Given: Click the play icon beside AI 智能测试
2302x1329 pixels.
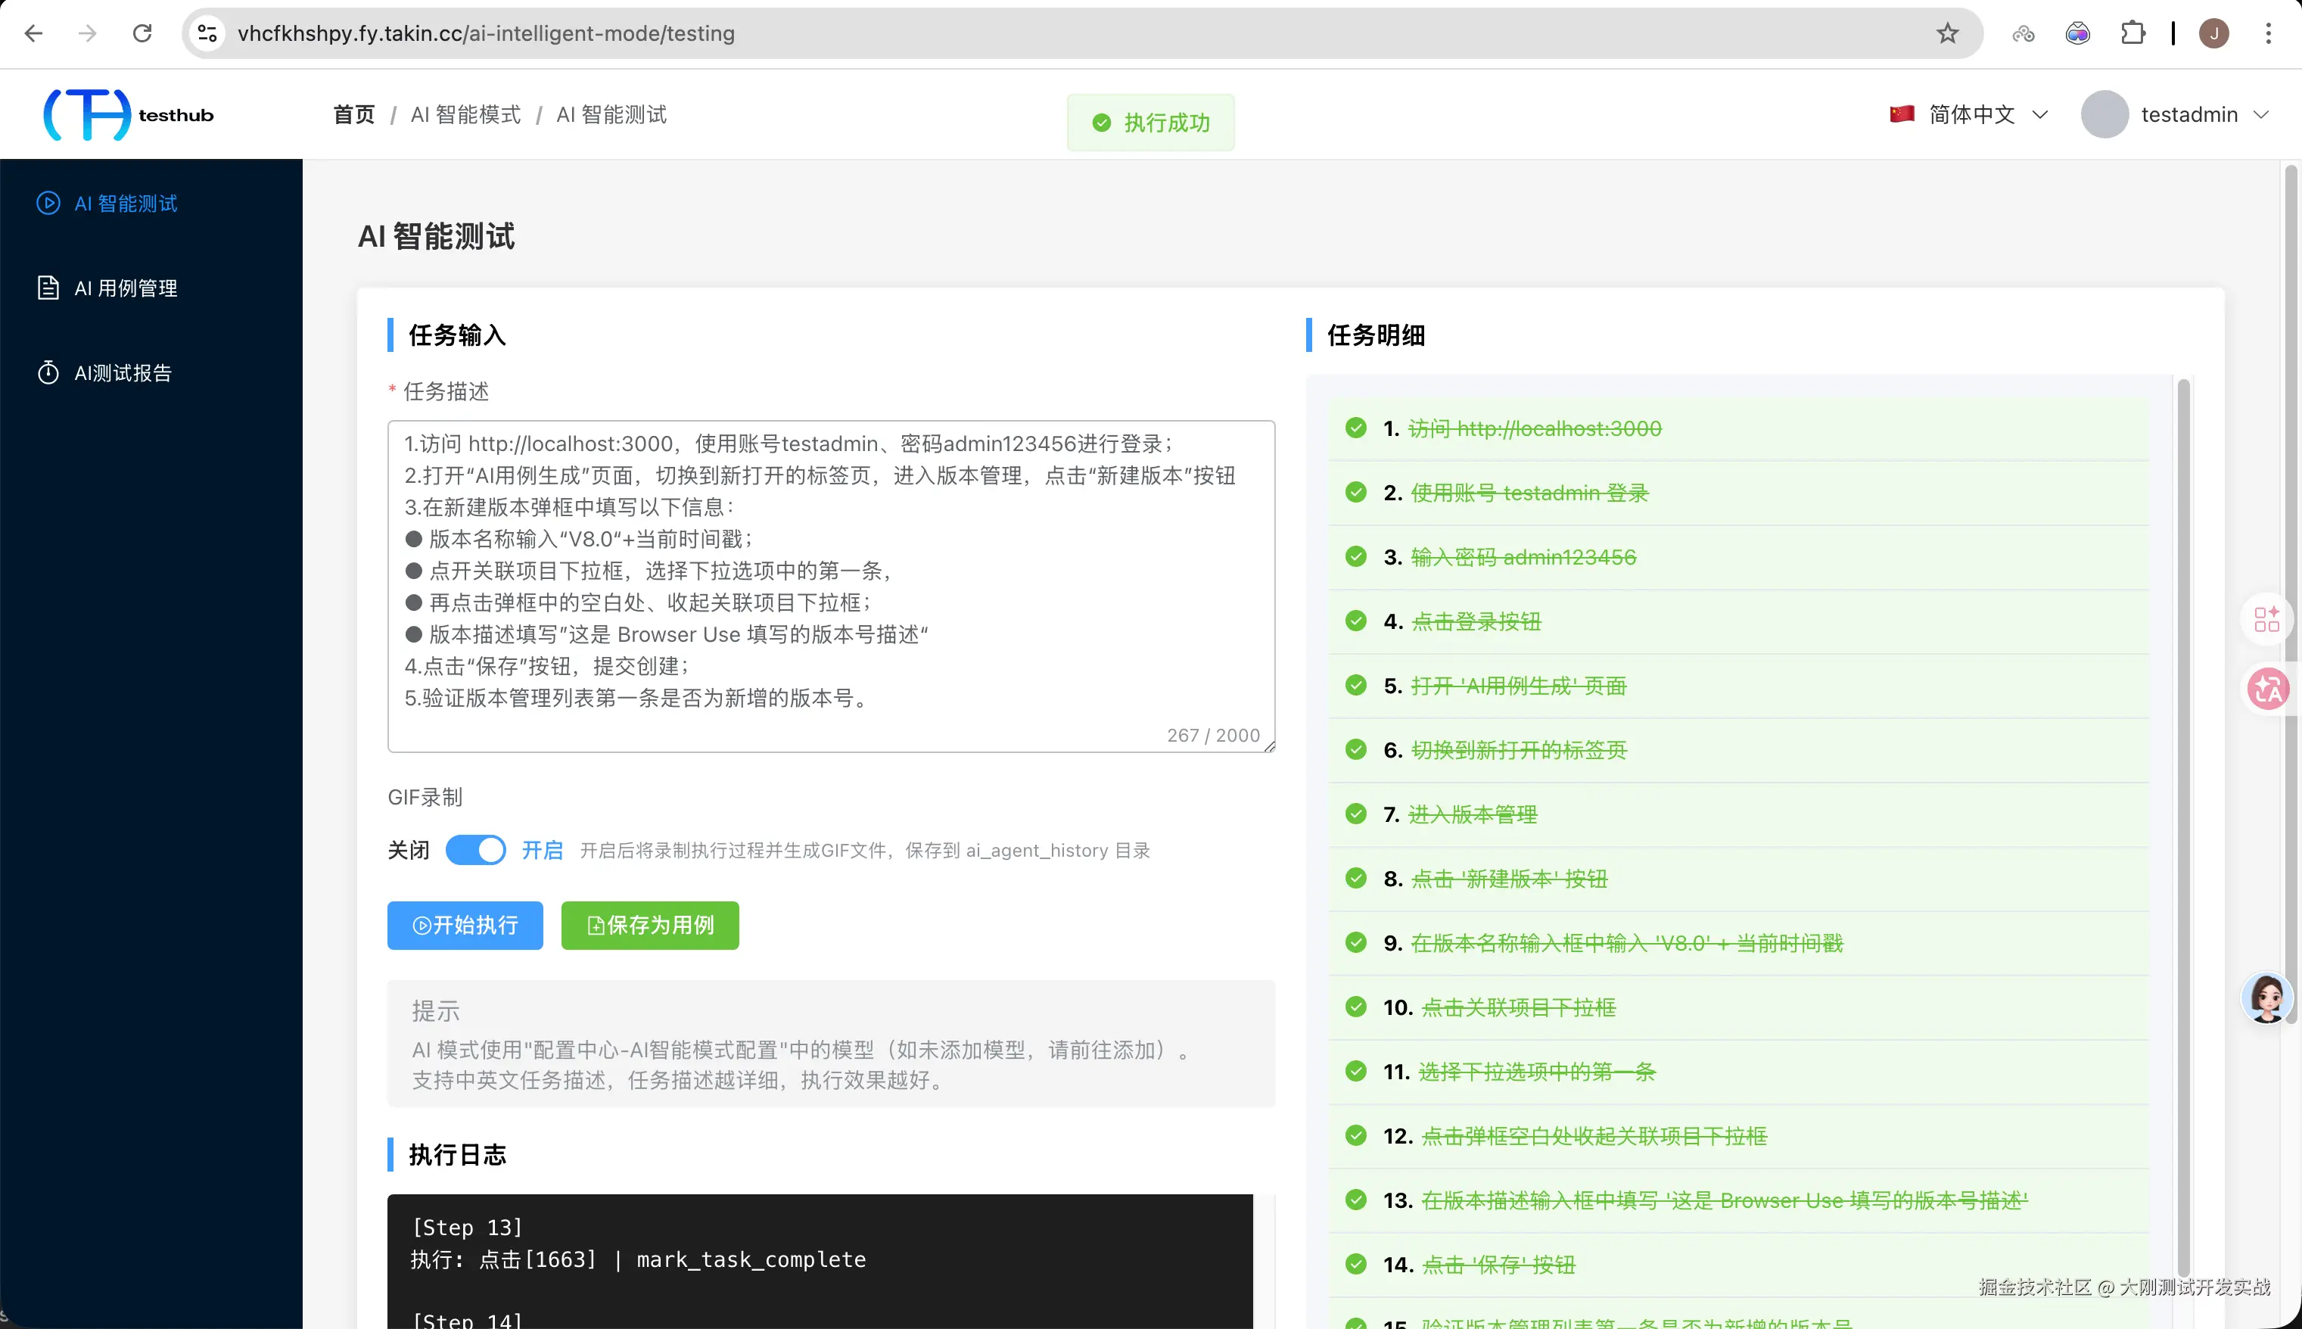Looking at the screenshot, I should click(48, 203).
